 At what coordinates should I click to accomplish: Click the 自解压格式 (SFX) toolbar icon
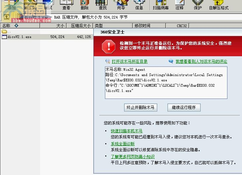219,5
